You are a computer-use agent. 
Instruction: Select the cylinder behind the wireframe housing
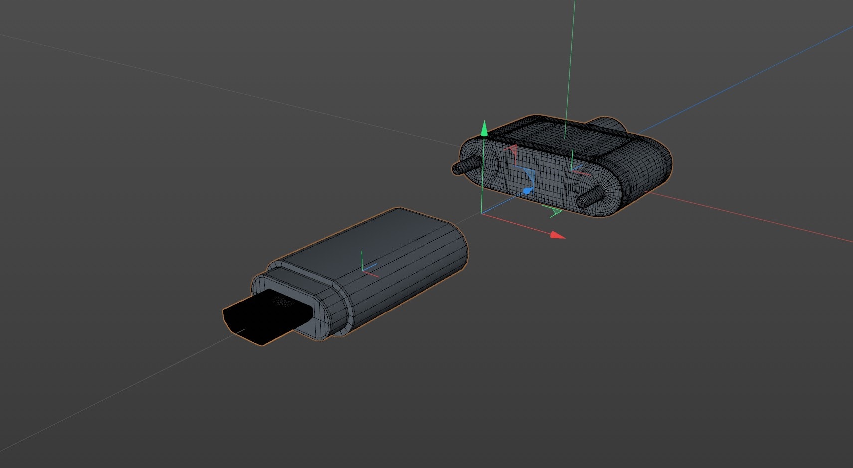(606, 125)
